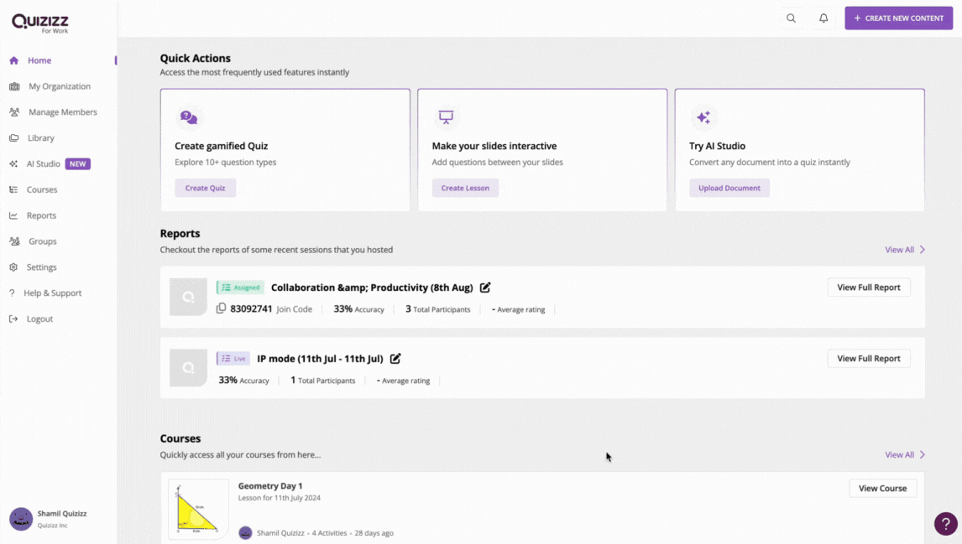Click the Groups icon in sidebar
The height and width of the screenshot is (544, 962).
14,241
